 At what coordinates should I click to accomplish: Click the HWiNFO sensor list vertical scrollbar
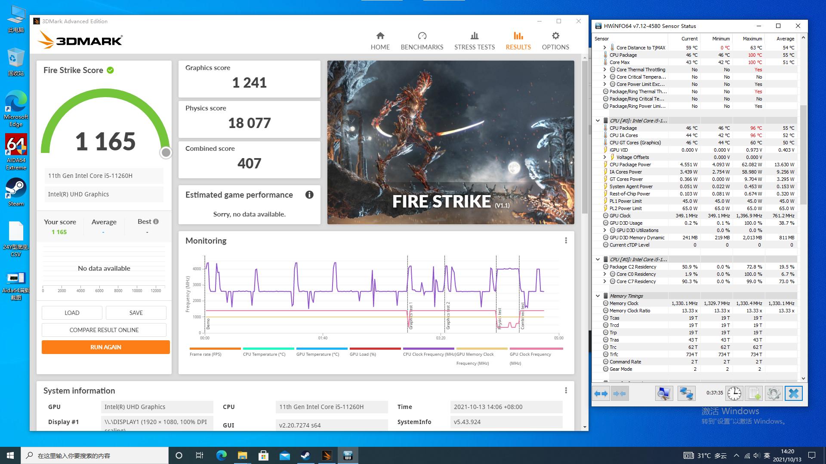pos(803,155)
